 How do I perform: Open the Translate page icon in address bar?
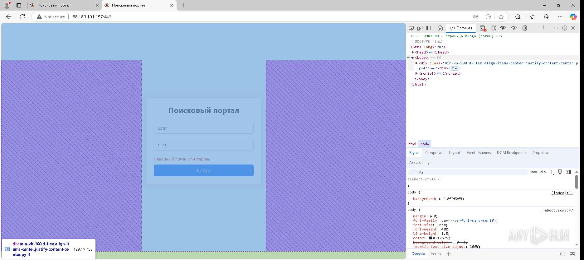475,17
